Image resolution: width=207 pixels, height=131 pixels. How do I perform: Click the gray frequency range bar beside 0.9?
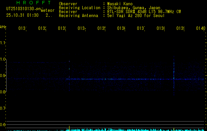tap(6, 76)
